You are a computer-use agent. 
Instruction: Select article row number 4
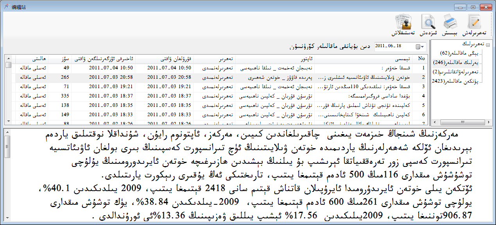[235, 96]
